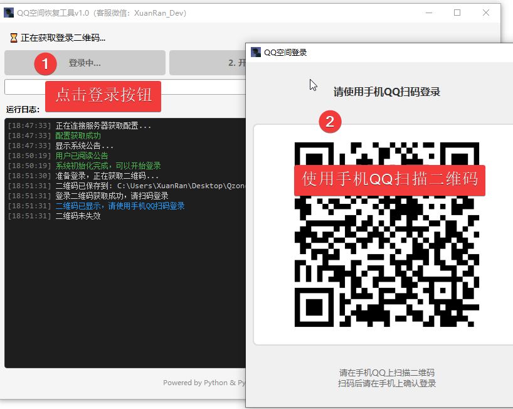513x409 pixels.
Task: Click the "QQ空间登录" dialog title bar
Action: 376,53
